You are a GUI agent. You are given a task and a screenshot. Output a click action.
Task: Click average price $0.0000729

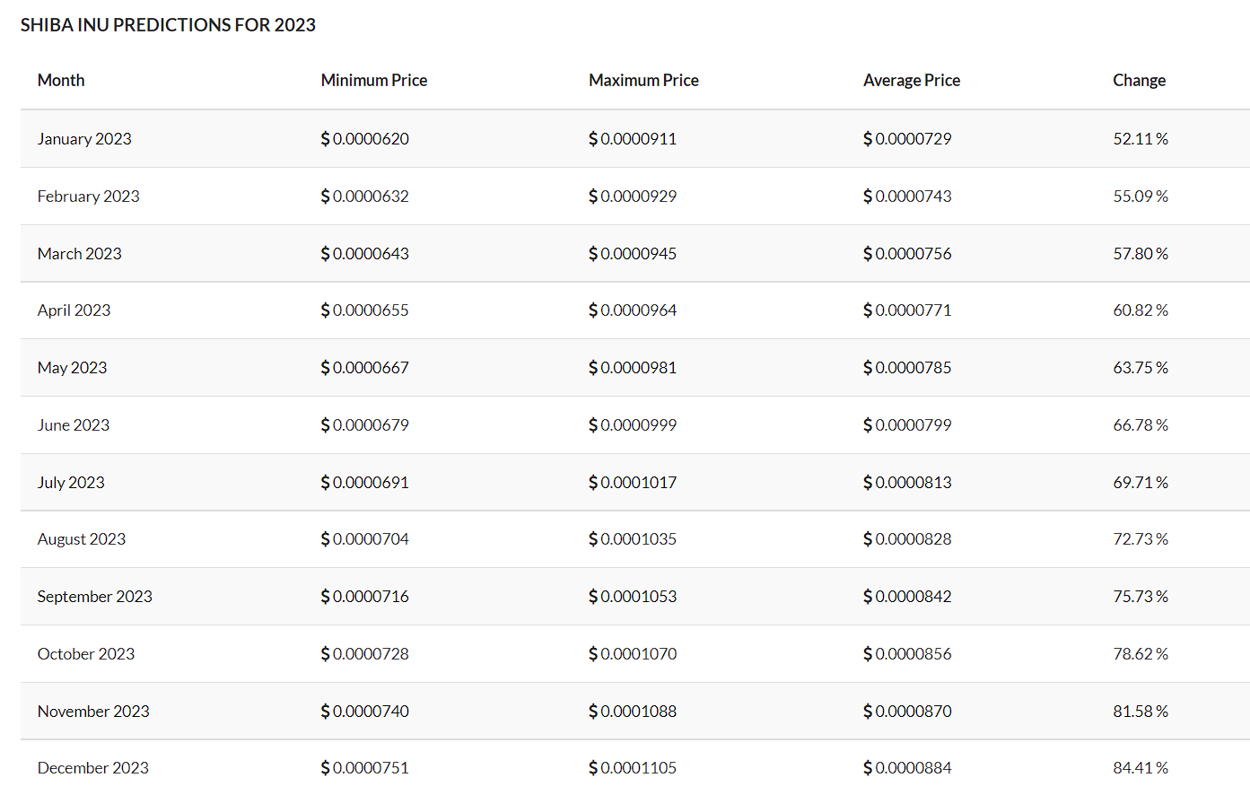907,138
